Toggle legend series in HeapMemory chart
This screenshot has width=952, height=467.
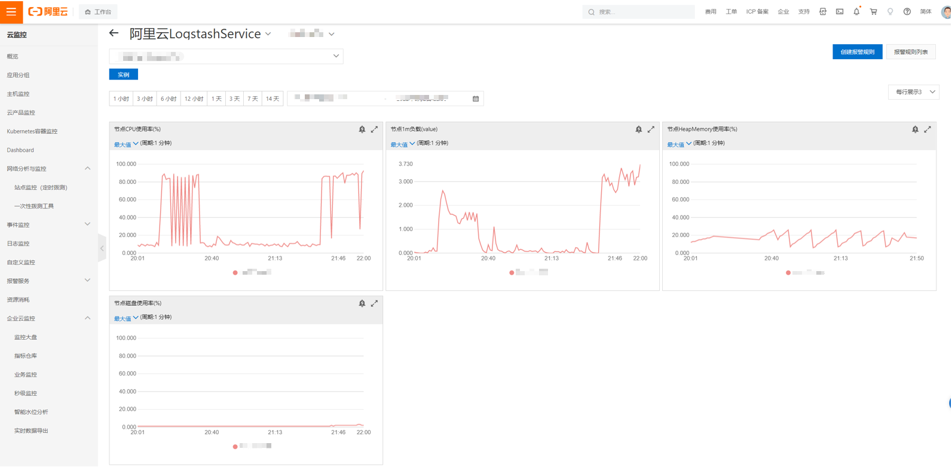(806, 272)
